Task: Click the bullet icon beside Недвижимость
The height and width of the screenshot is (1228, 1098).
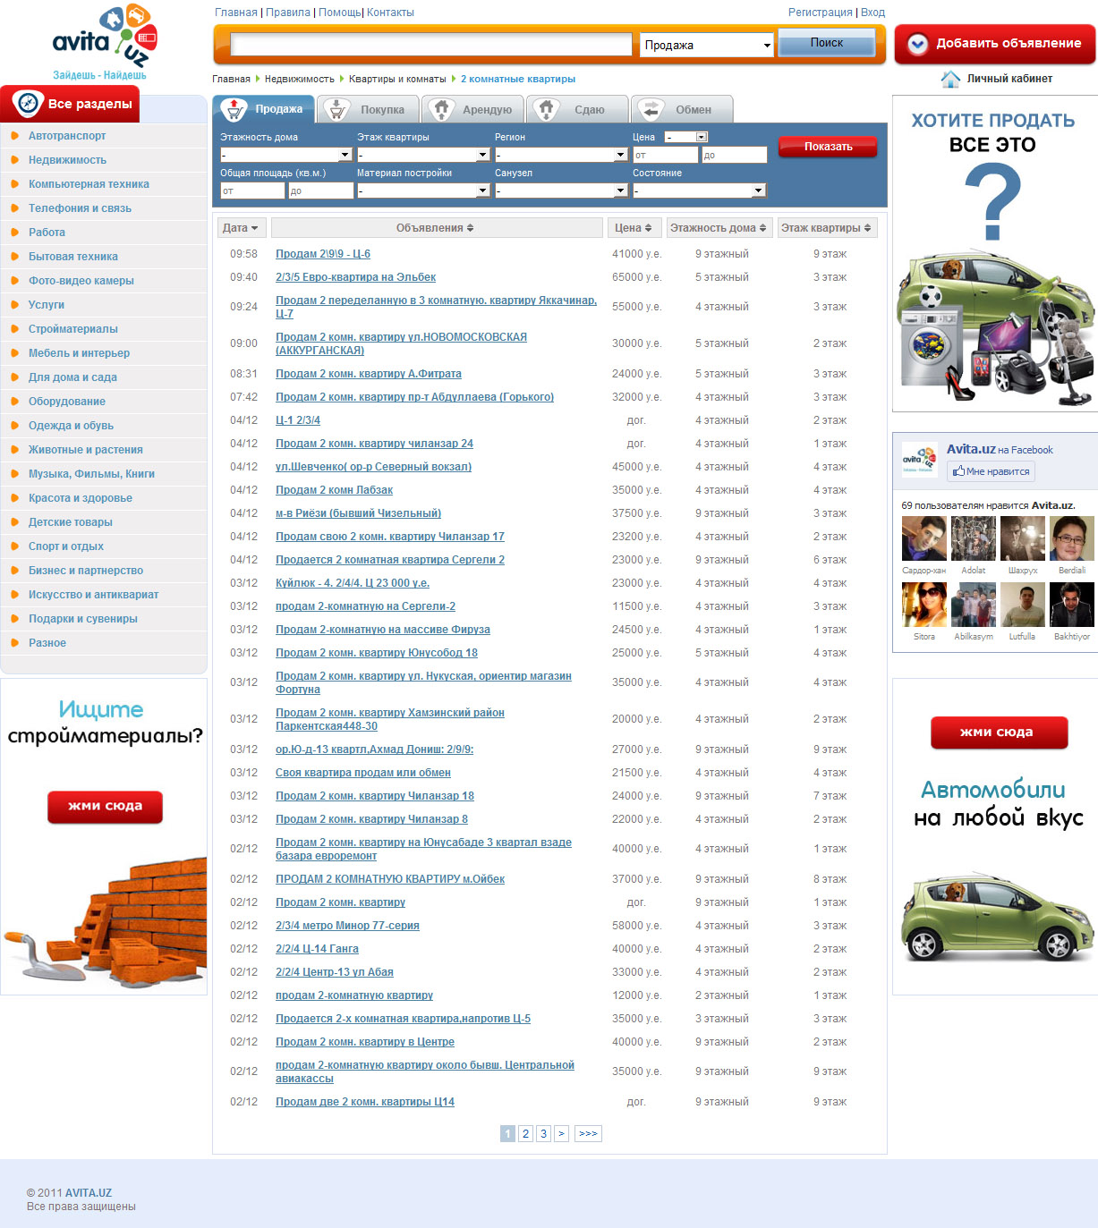Action: [x=14, y=160]
